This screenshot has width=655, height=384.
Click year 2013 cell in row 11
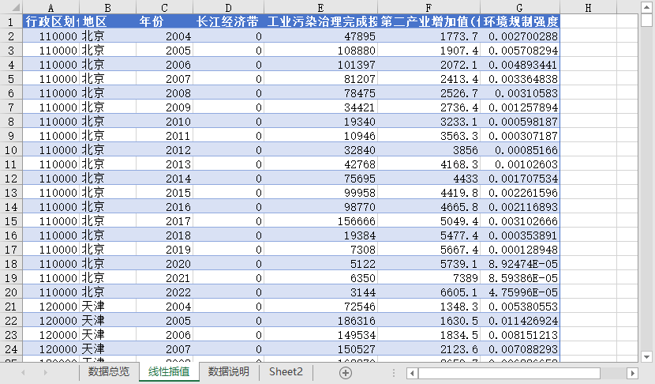[x=165, y=164]
